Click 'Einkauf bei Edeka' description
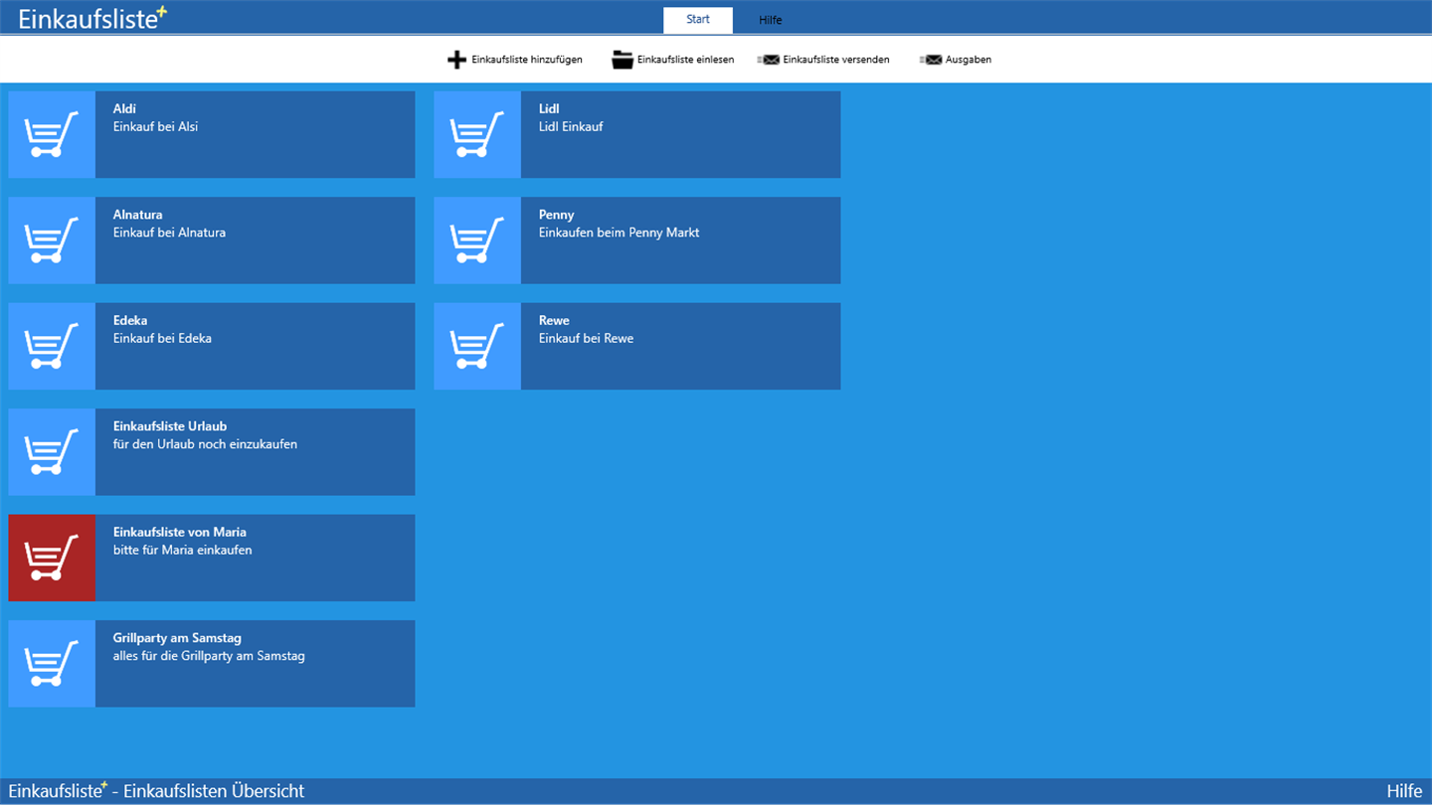The width and height of the screenshot is (1432, 805). 162,338
